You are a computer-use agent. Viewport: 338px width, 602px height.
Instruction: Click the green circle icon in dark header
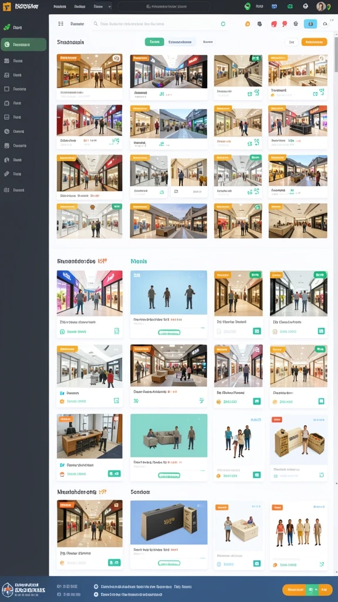pyautogui.click(x=248, y=6)
